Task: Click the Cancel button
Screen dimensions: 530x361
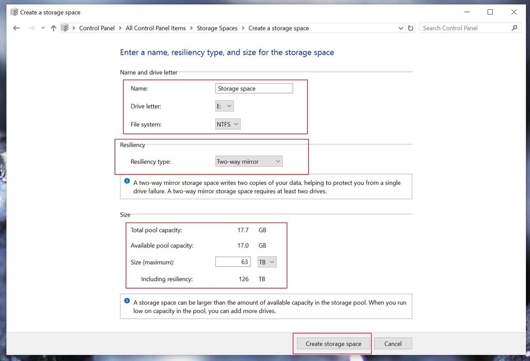Action: tap(393, 343)
